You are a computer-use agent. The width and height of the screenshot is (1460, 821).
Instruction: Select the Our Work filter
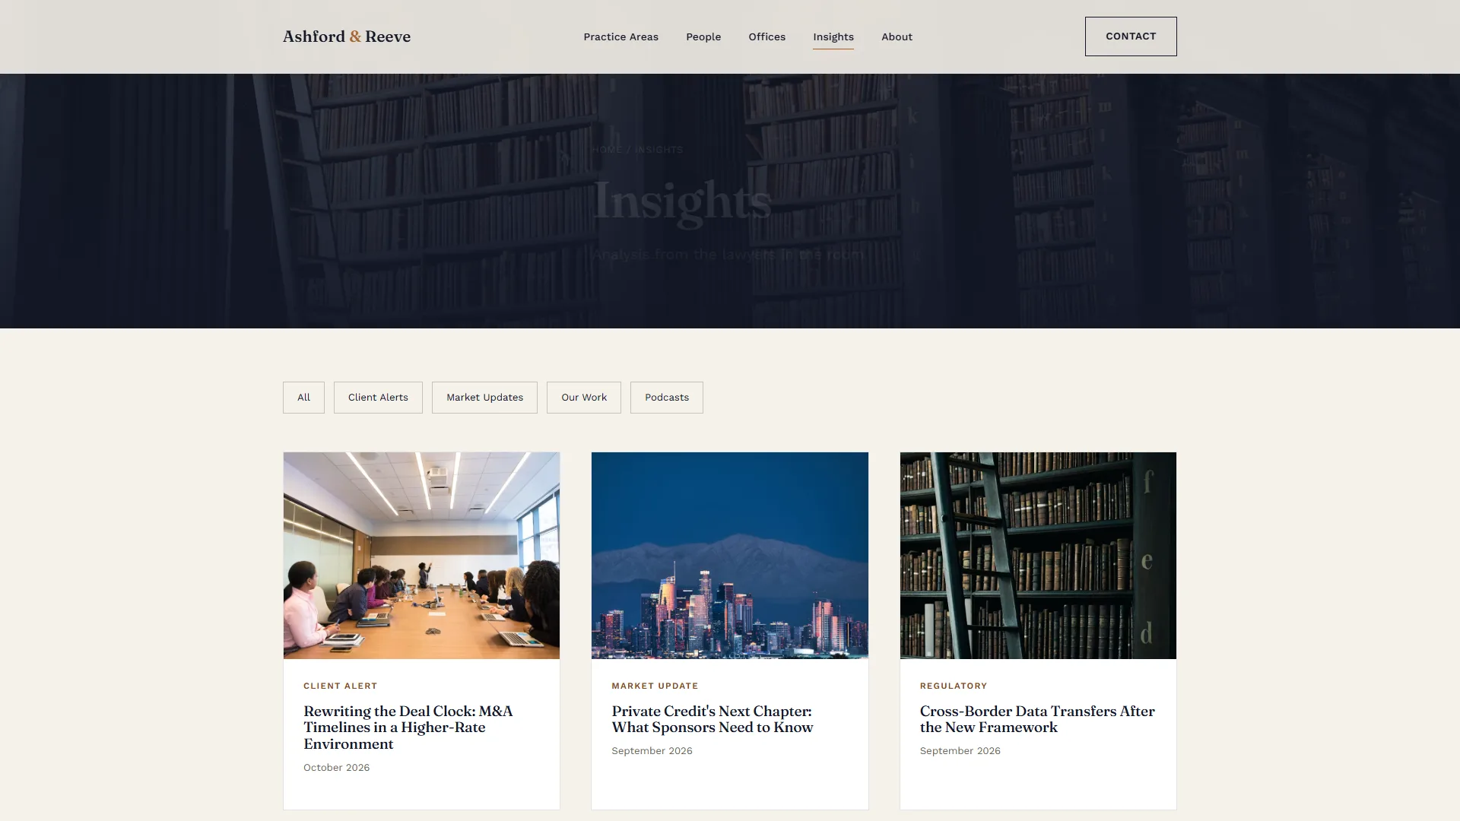[x=584, y=398]
